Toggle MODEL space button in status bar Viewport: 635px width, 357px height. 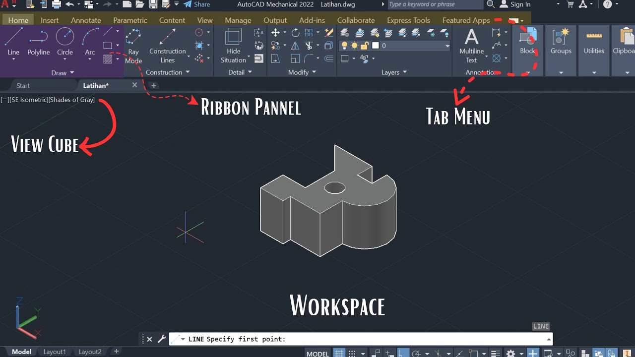317,354
